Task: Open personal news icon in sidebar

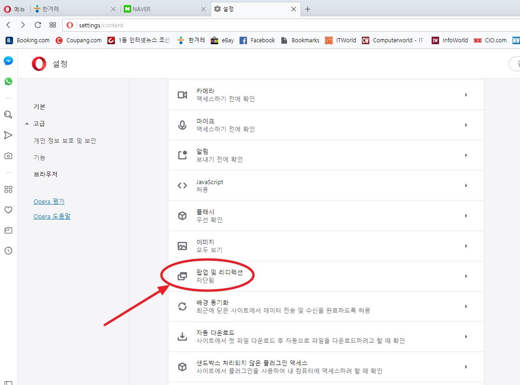Action: click(8, 230)
